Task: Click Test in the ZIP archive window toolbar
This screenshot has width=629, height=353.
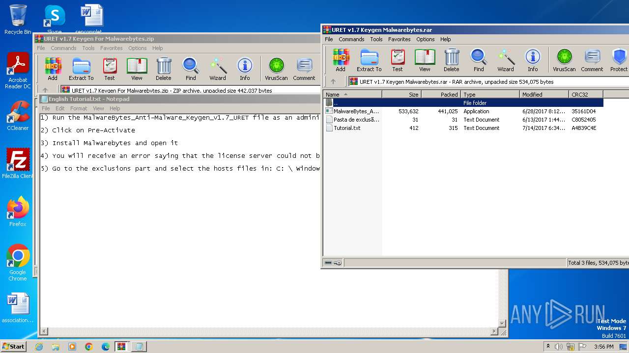Action: (110, 69)
